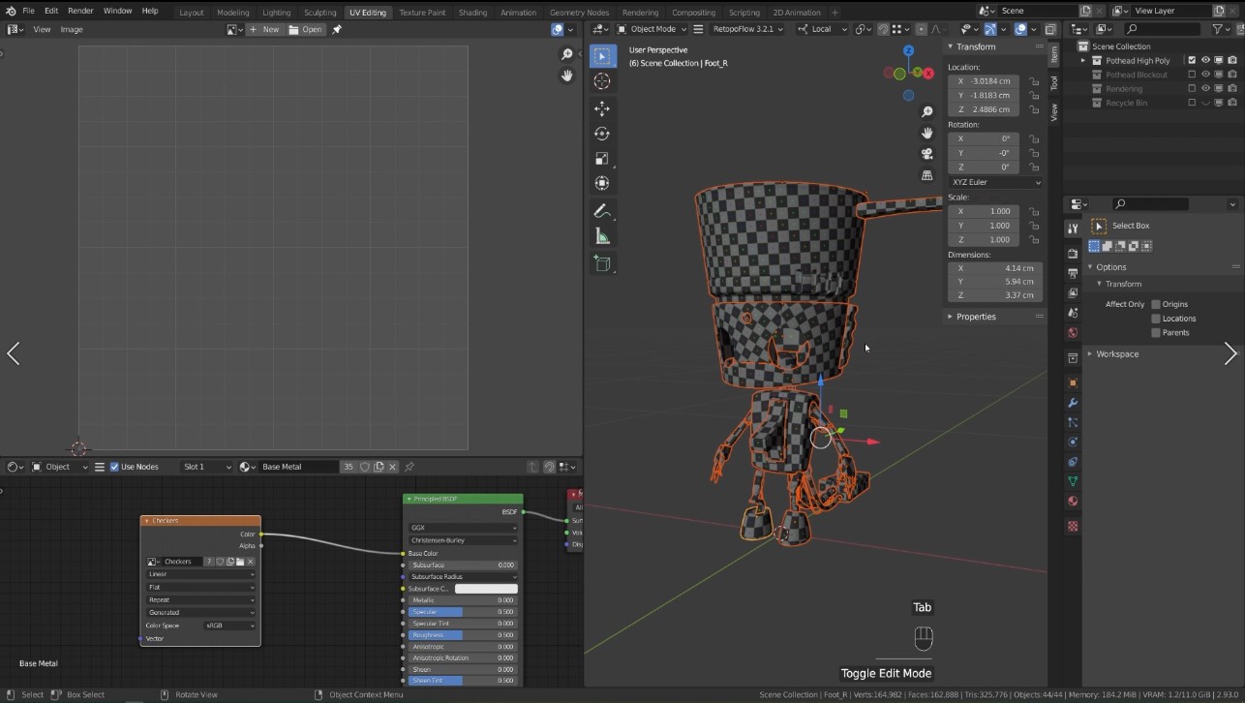Toggle the camera view icon in the viewport
This screenshot has height=703, width=1245.
coord(926,154)
